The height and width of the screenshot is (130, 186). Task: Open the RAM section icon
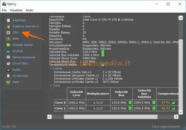[x=8, y=39]
